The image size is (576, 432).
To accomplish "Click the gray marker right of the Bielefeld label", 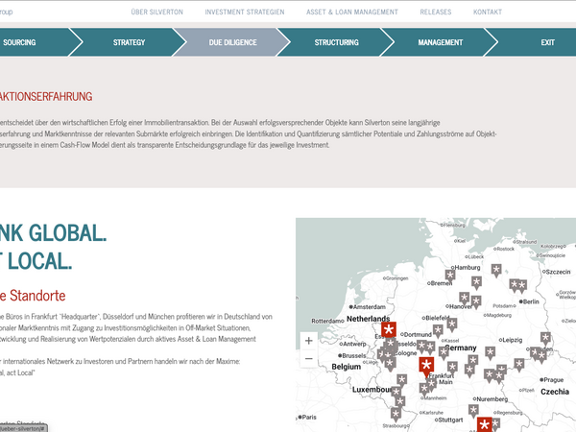I will click(452, 324).
